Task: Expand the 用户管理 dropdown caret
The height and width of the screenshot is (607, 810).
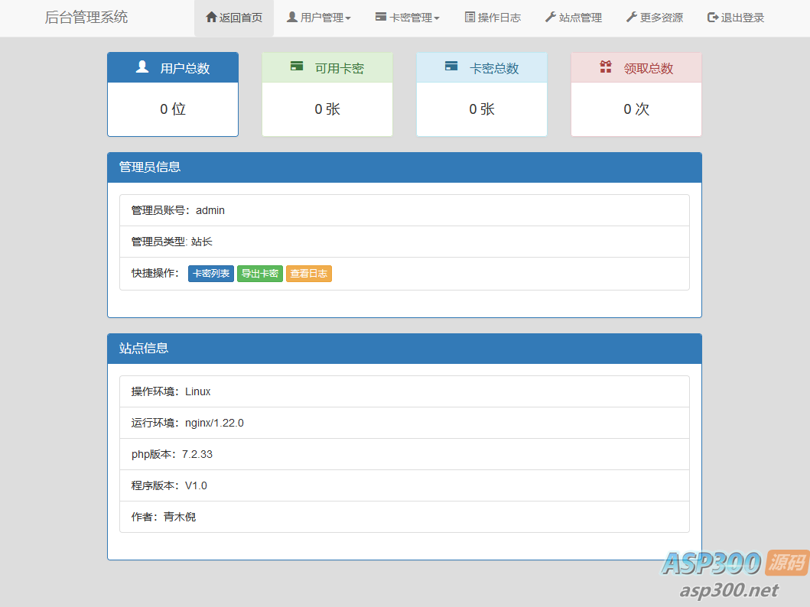Action: pyautogui.click(x=348, y=18)
